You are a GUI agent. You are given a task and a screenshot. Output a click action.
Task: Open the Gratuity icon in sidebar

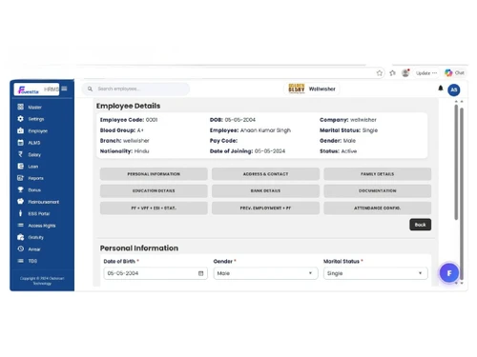pyautogui.click(x=20, y=237)
